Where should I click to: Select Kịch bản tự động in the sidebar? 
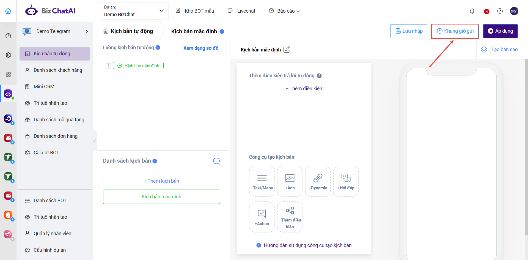[x=54, y=54]
